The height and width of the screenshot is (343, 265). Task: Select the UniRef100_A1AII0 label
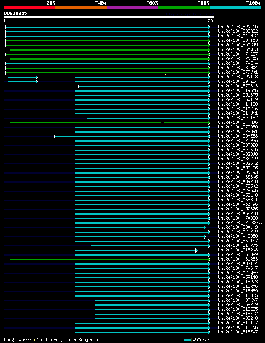238,104
